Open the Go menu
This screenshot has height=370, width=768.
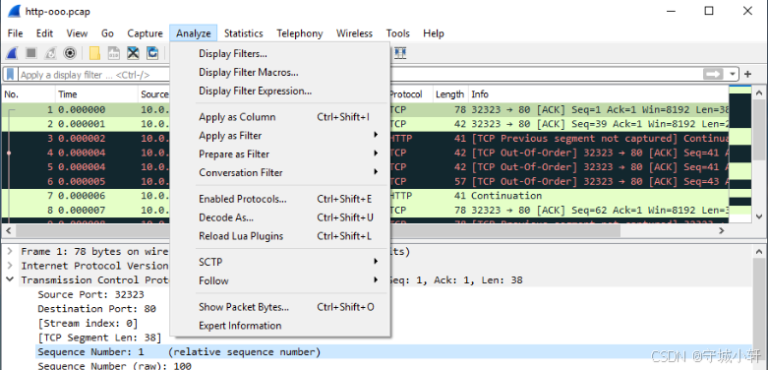(x=107, y=33)
